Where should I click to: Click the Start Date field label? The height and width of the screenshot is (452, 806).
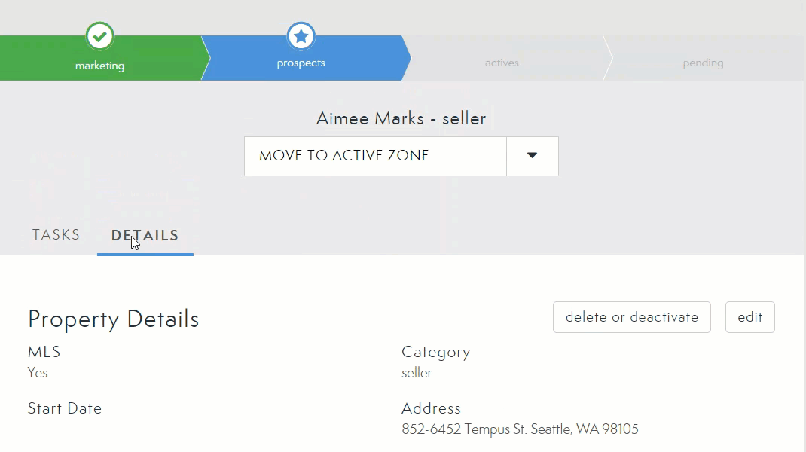65,408
